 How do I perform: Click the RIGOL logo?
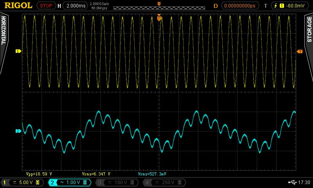[x=18, y=5]
